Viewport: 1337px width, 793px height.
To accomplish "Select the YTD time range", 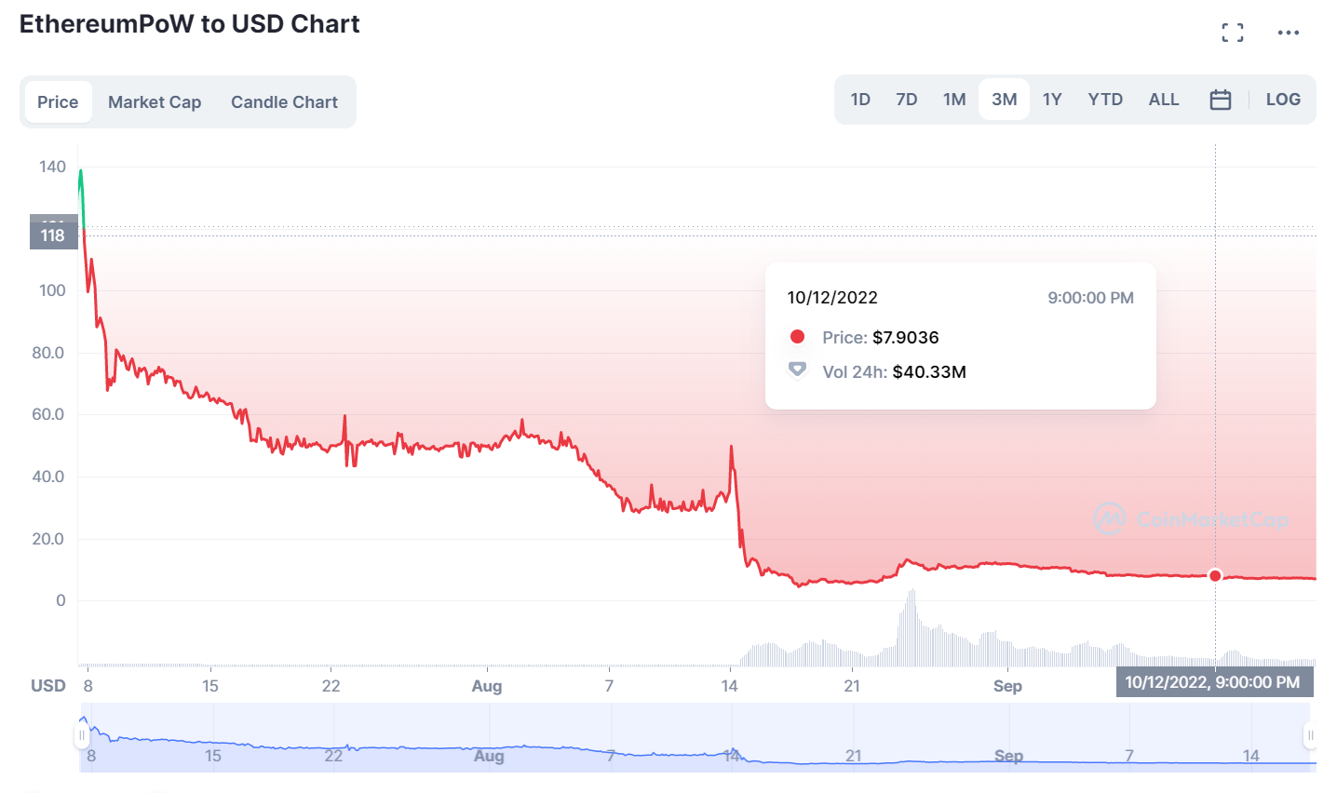I will point(1105,100).
